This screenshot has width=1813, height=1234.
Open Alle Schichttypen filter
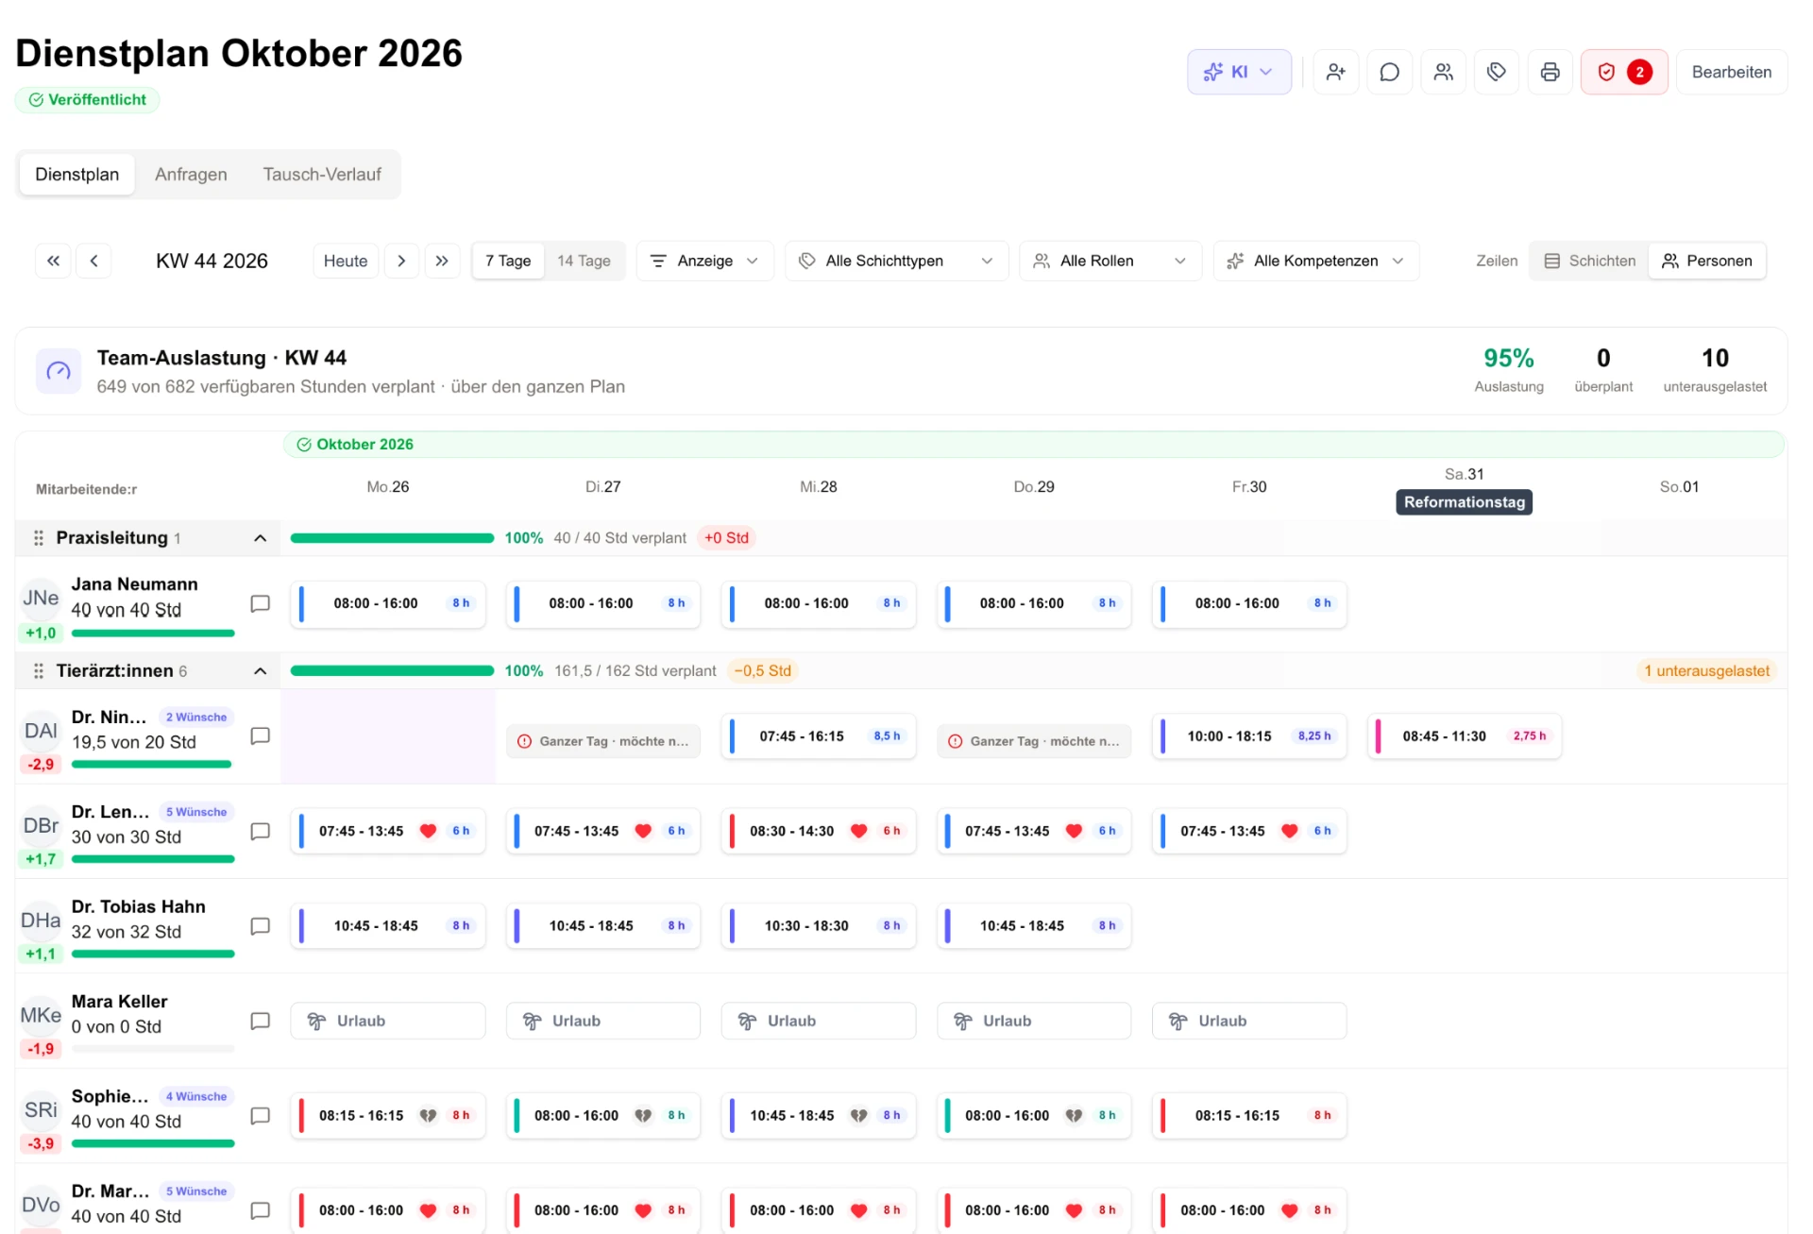[896, 261]
